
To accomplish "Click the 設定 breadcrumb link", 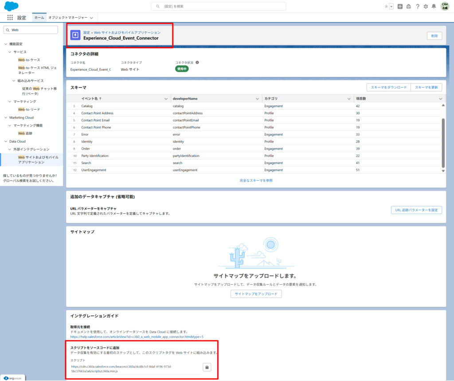I will tap(86, 32).
